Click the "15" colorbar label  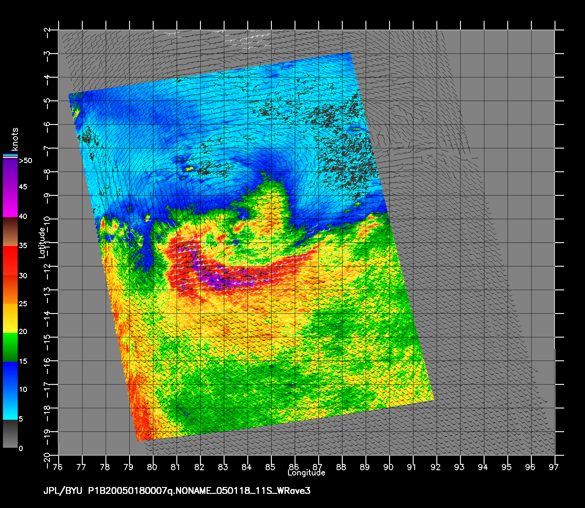(23, 361)
